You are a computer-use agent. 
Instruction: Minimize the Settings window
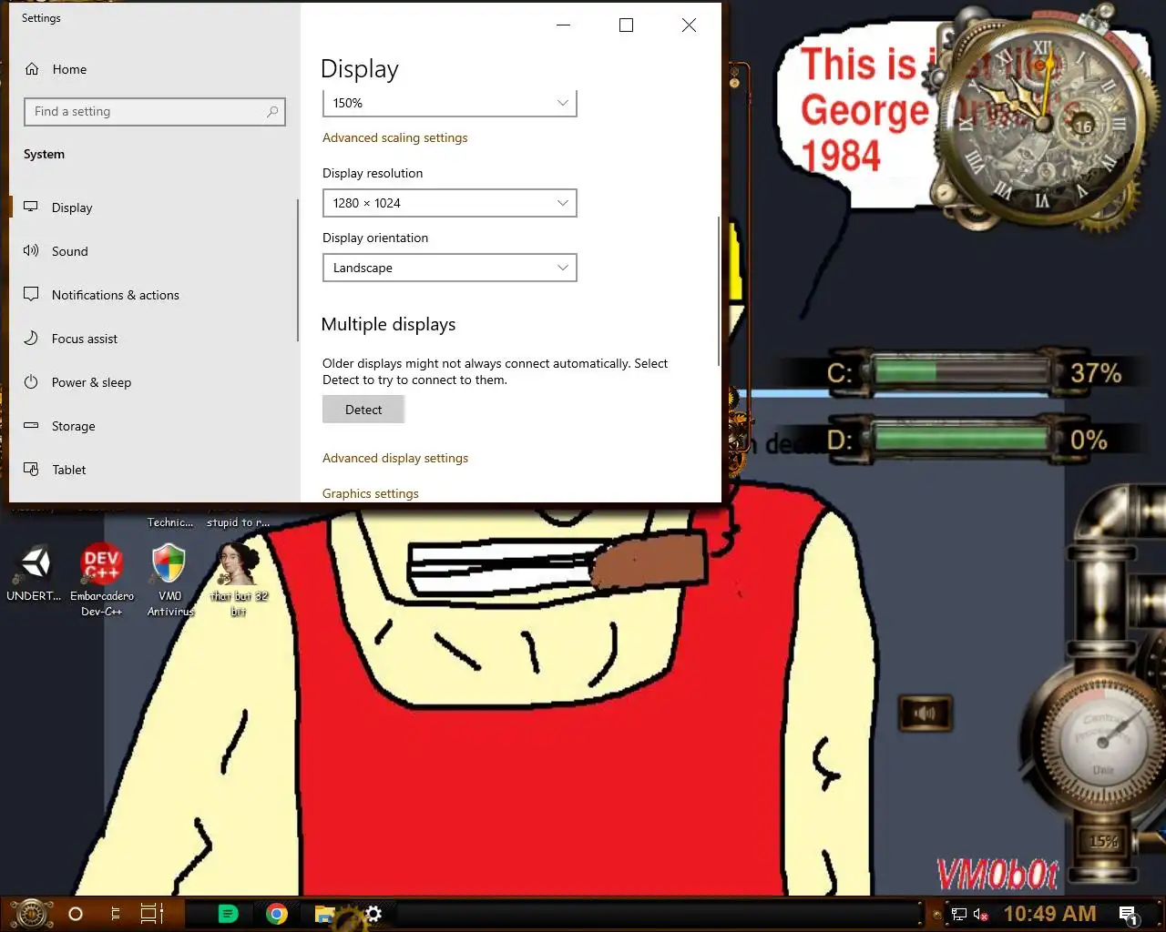coord(564,25)
